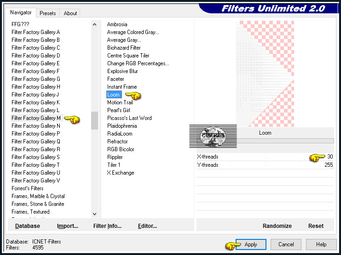Adjust the Y-threads slider
Image resolution: width=341 pixels, height=255 pixels.
[265, 165]
